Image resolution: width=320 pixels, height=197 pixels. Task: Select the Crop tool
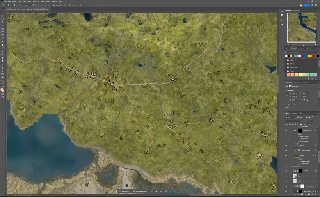pyautogui.click(x=2, y=25)
